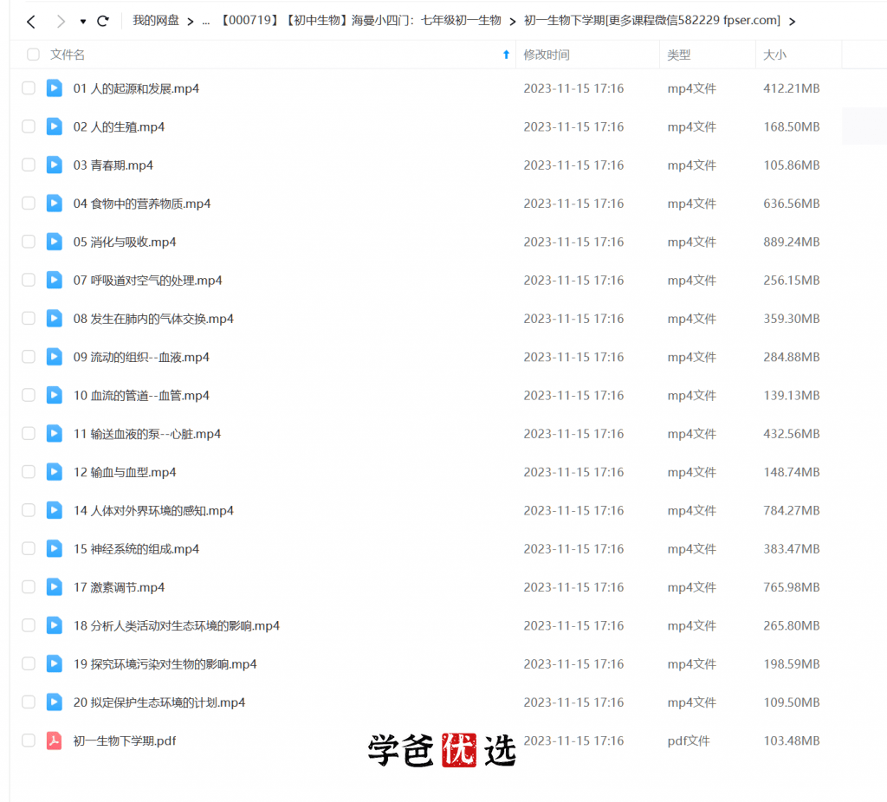Open 我的网盘 breadcrumb
The height and width of the screenshot is (802, 887).
click(156, 21)
